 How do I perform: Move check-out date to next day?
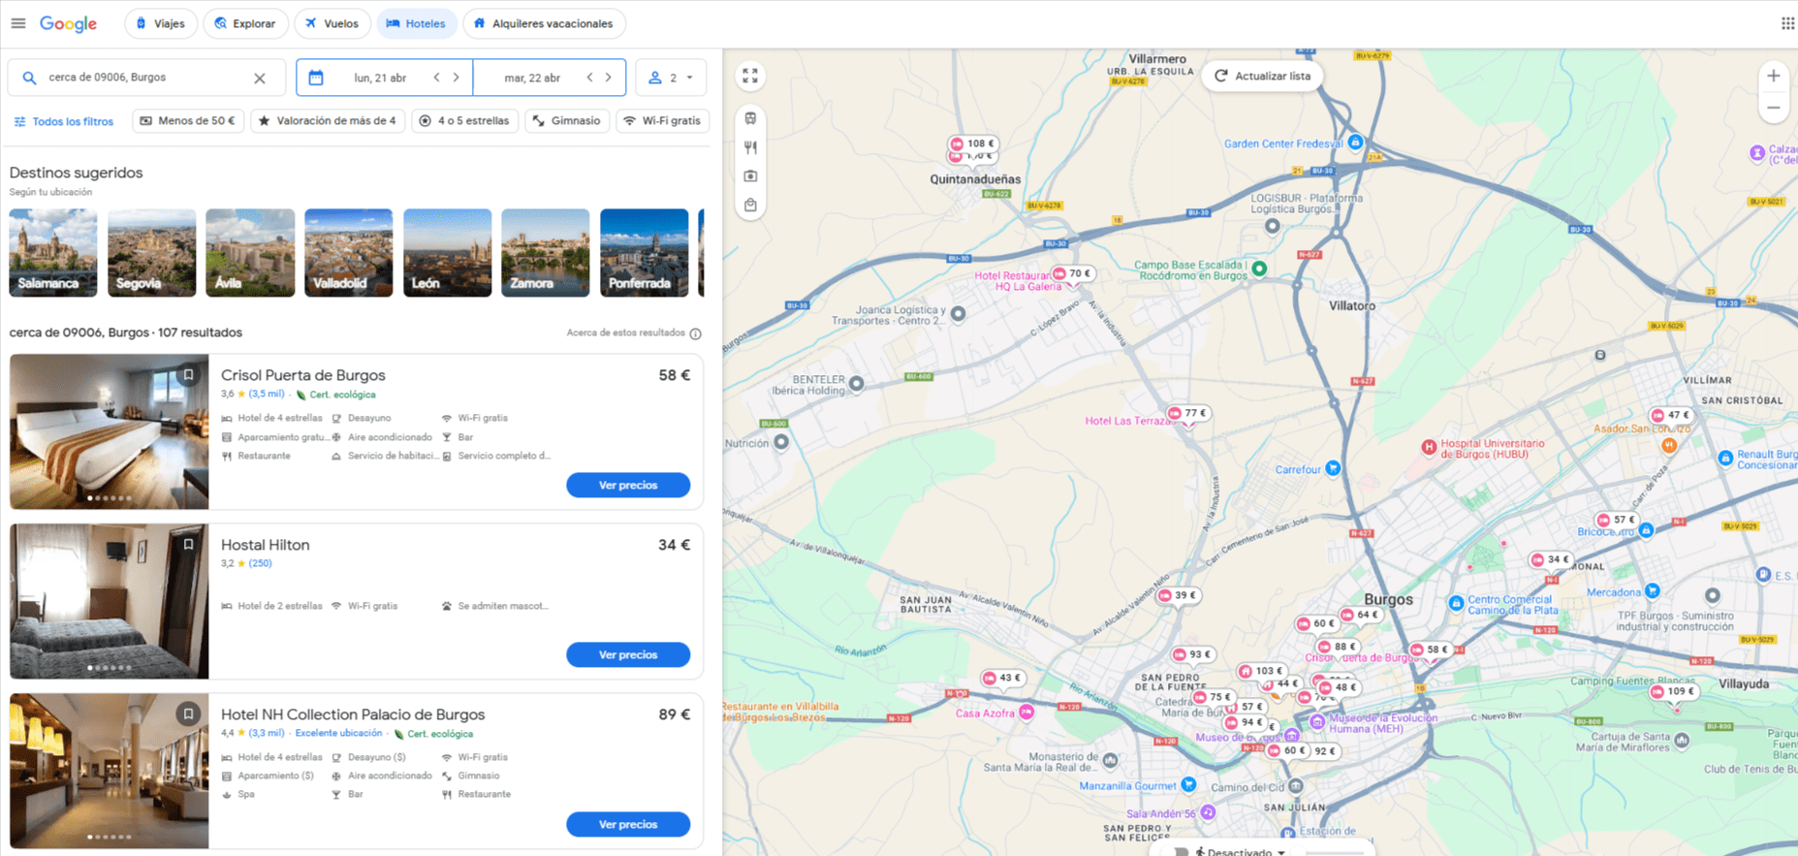tap(609, 78)
